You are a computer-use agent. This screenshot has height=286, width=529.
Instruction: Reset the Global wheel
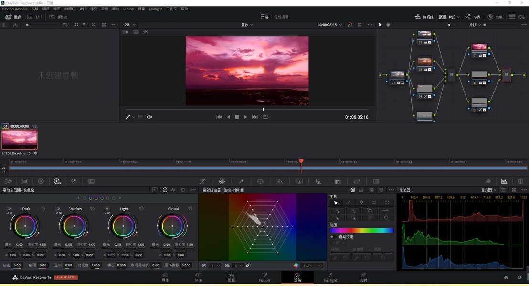click(x=190, y=209)
